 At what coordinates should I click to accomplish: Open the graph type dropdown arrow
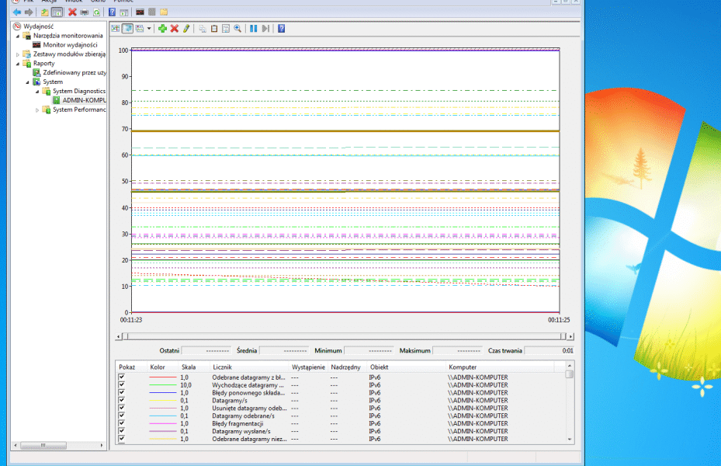point(149,29)
